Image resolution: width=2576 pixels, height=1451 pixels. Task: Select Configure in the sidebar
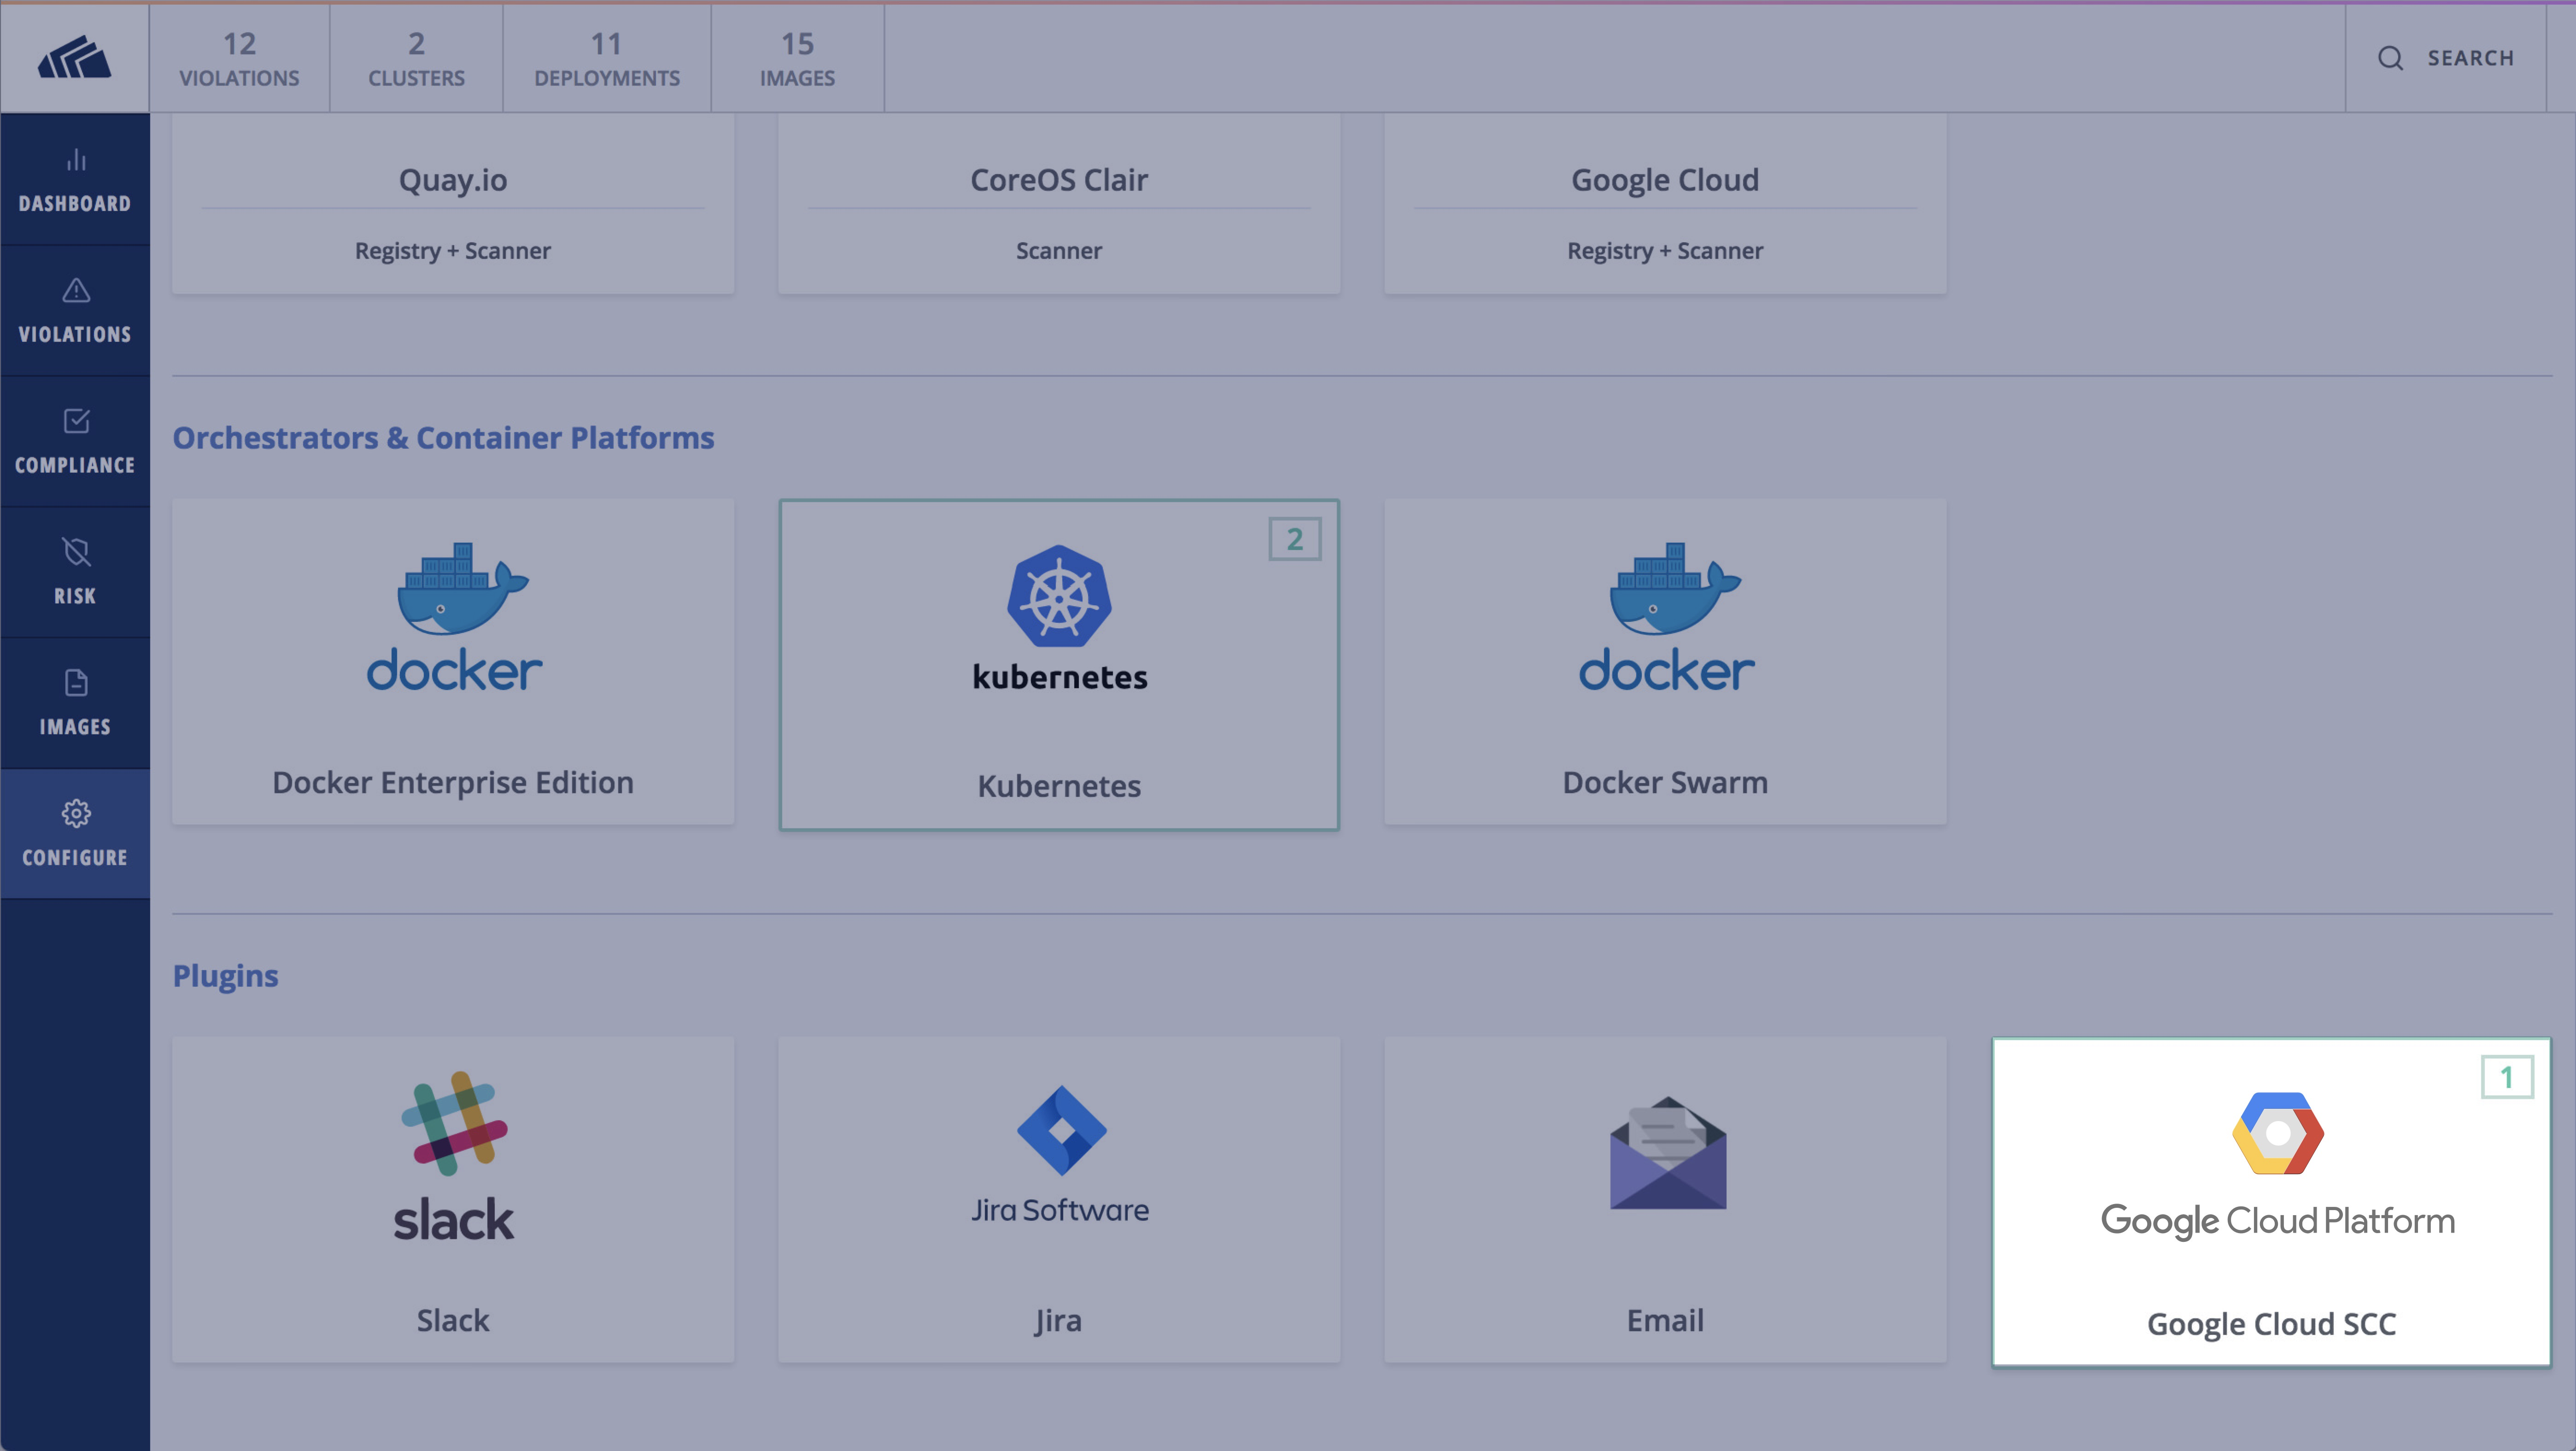[75, 834]
